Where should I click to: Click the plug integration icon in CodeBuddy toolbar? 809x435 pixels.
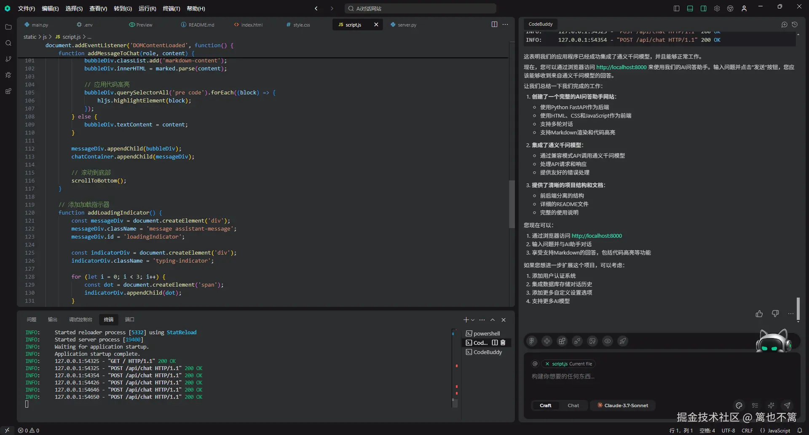coord(577,341)
